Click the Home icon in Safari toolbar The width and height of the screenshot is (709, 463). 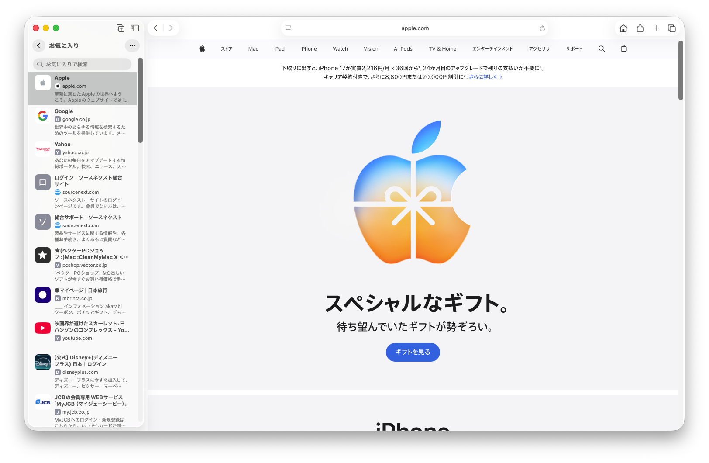623,28
